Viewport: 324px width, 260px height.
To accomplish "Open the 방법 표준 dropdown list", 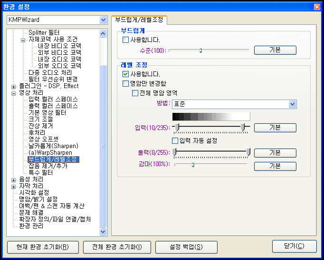I will pos(293,104).
